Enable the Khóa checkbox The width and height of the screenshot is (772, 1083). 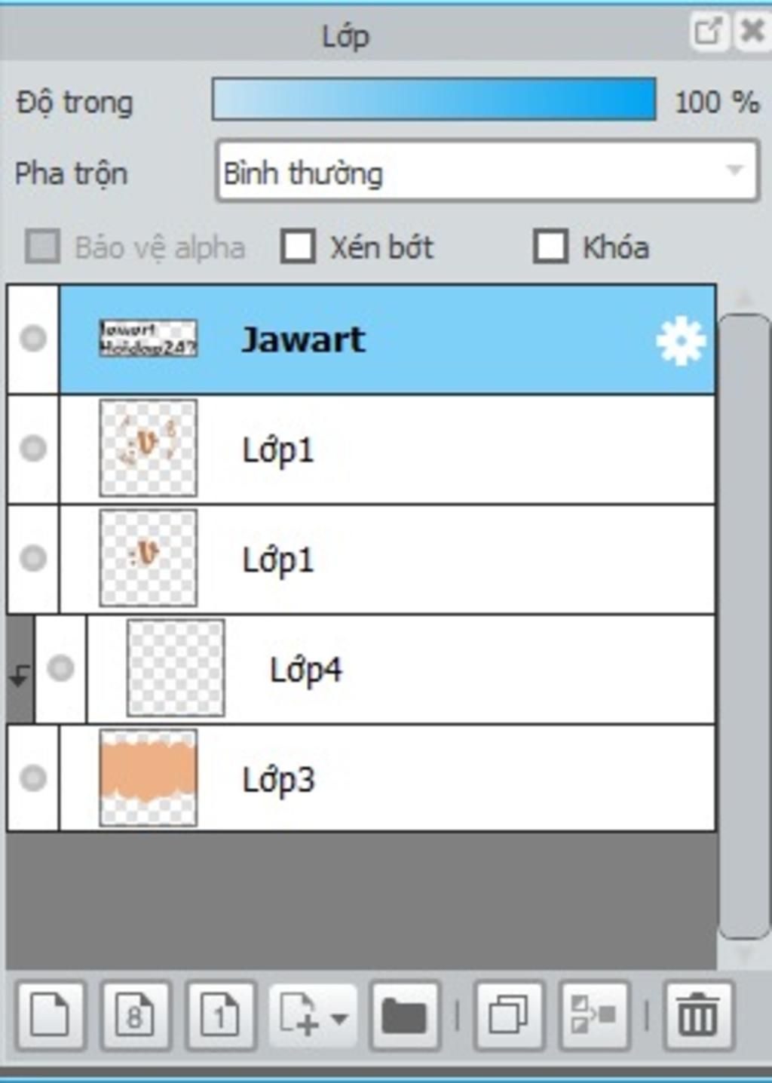pos(550,247)
